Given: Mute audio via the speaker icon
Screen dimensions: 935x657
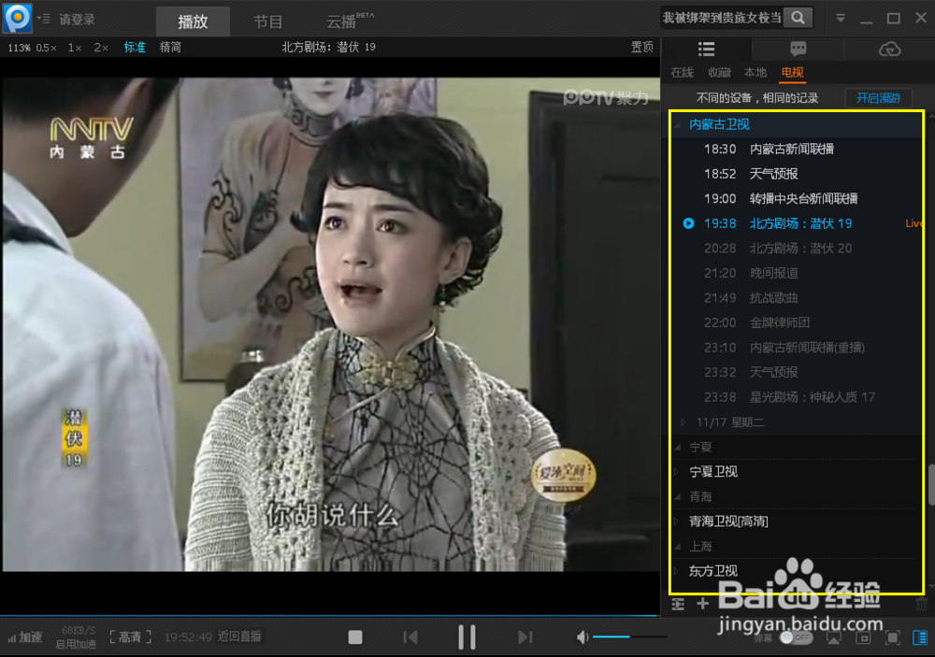Looking at the screenshot, I should click(x=582, y=638).
